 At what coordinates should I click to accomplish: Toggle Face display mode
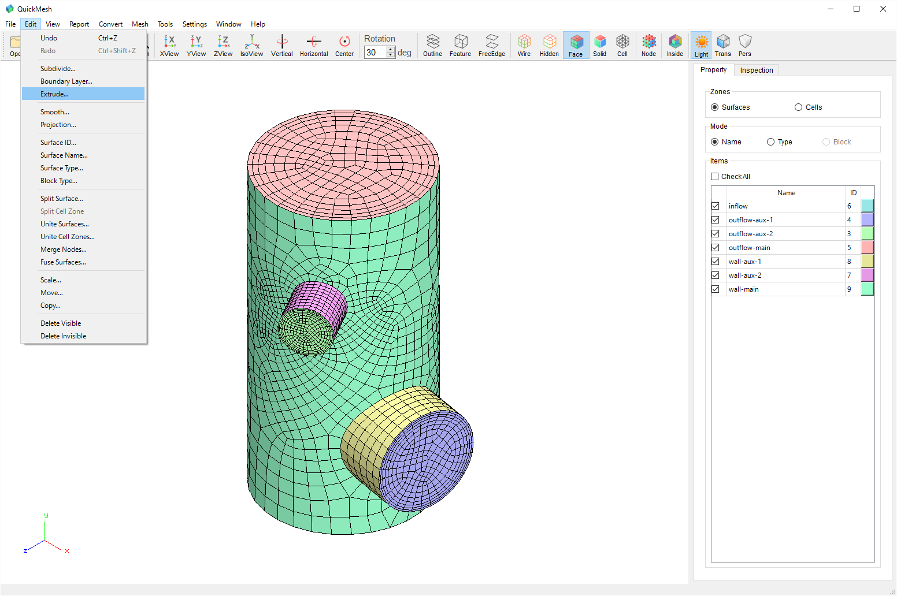576,45
